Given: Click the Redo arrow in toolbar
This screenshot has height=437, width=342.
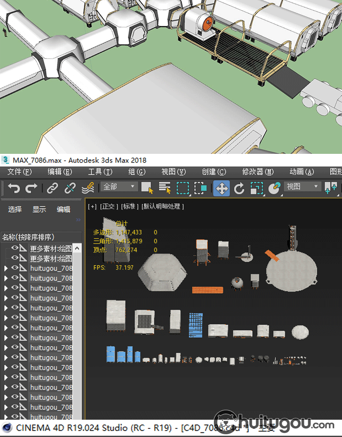Looking at the screenshot, I should point(31,188).
